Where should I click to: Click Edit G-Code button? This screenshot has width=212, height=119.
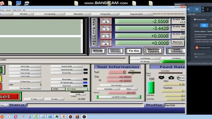click(x=25, y=66)
